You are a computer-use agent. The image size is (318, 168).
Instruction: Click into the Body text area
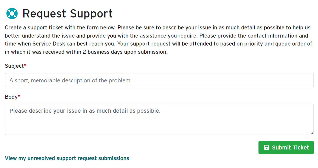[159, 119]
